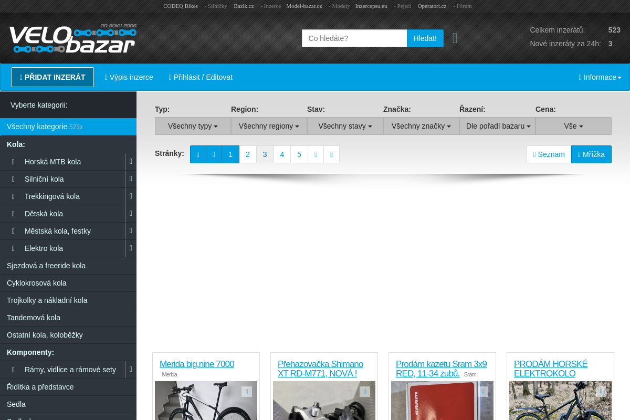The width and height of the screenshot is (630, 420).
Task: Click the icon on Merida big.nine photo
Action: (247, 392)
